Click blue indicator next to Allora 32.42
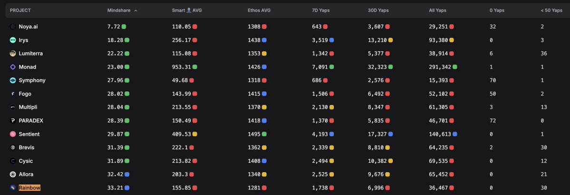The image size is (570, 195). click(127, 174)
